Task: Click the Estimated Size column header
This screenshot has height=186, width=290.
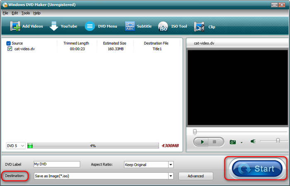Action: (114, 43)
